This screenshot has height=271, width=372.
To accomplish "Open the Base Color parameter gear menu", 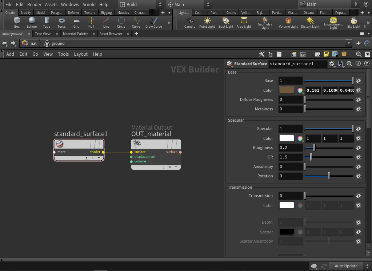I will [x=359, y=90].
